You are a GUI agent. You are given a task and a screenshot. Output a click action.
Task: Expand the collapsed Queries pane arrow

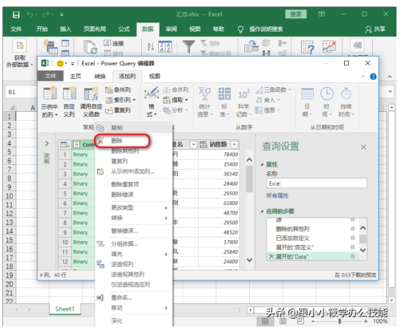tap(47, 144)
